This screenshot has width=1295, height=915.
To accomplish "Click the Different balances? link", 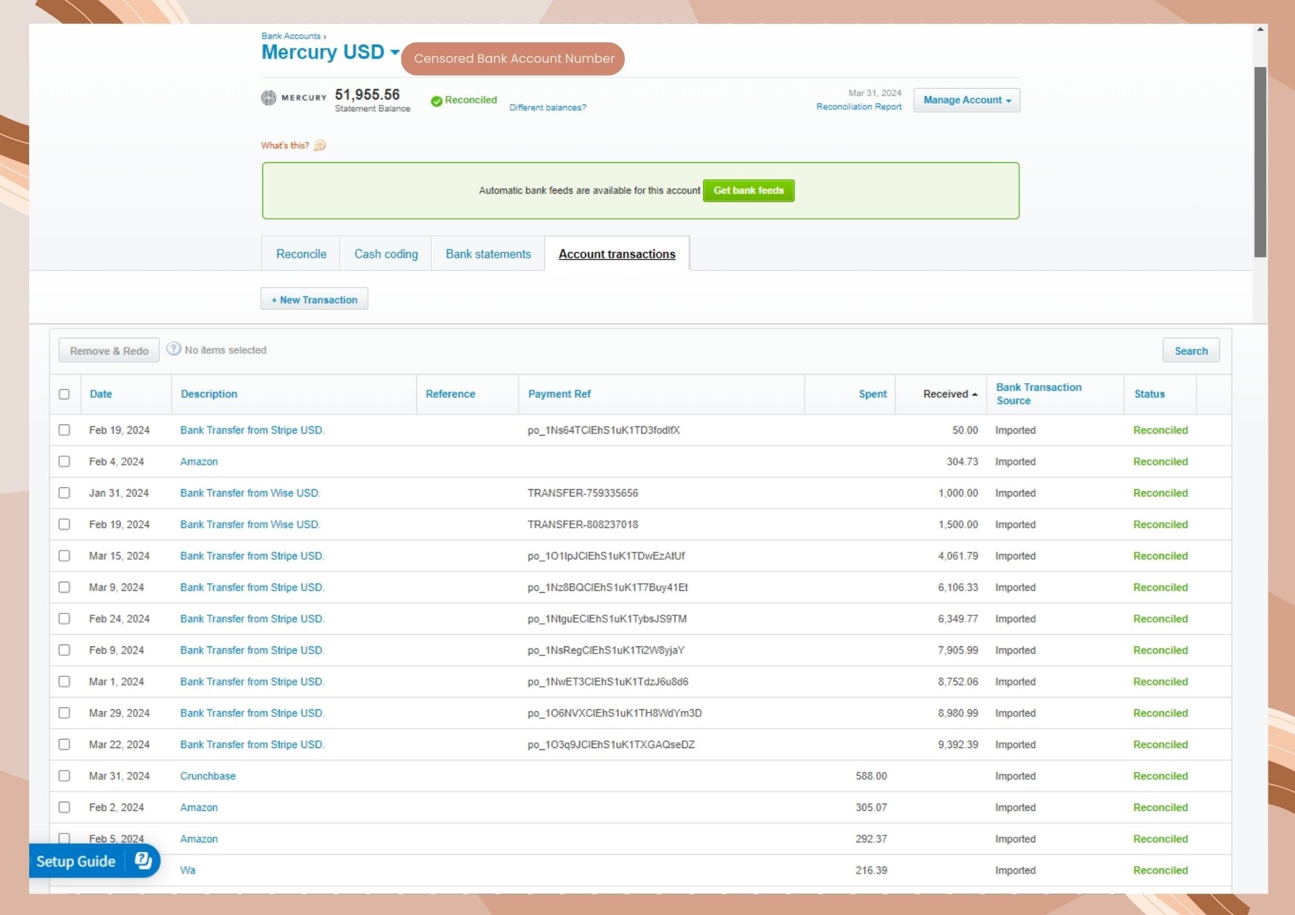I will click(548, 107).
